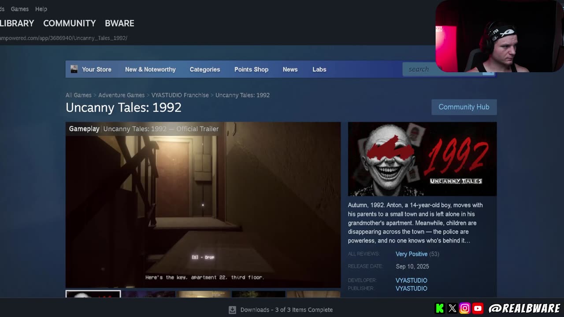Image resolution: width=564 pixels, height=317 pixels.
Task: Open the Labs page
Action: pyautogui.click(x=319, y=70)
